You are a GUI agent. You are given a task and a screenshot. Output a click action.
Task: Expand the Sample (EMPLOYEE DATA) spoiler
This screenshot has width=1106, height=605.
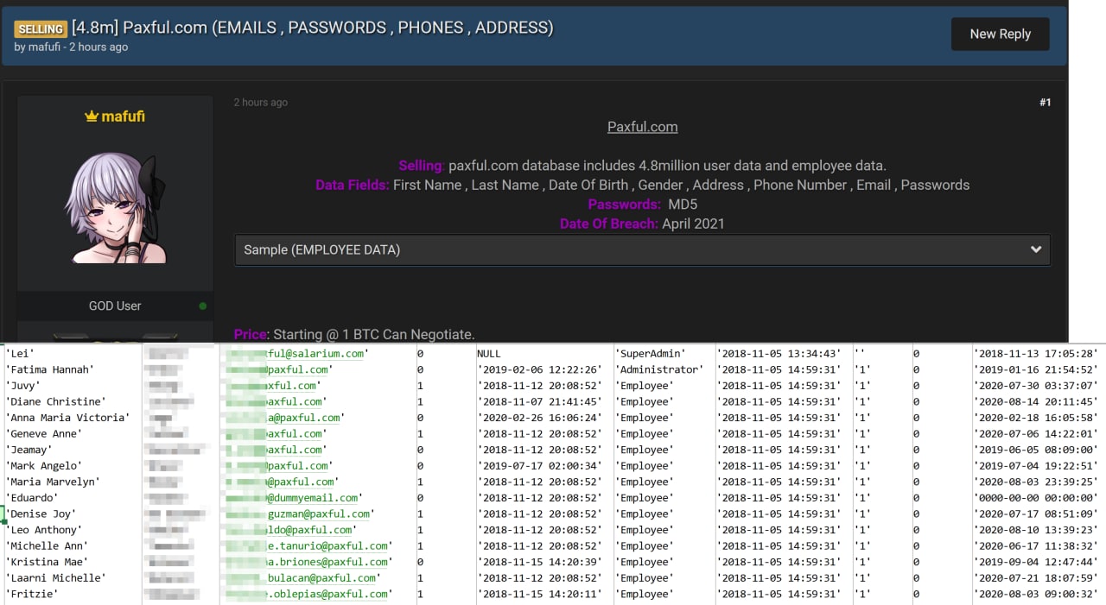tap(642, 249)
